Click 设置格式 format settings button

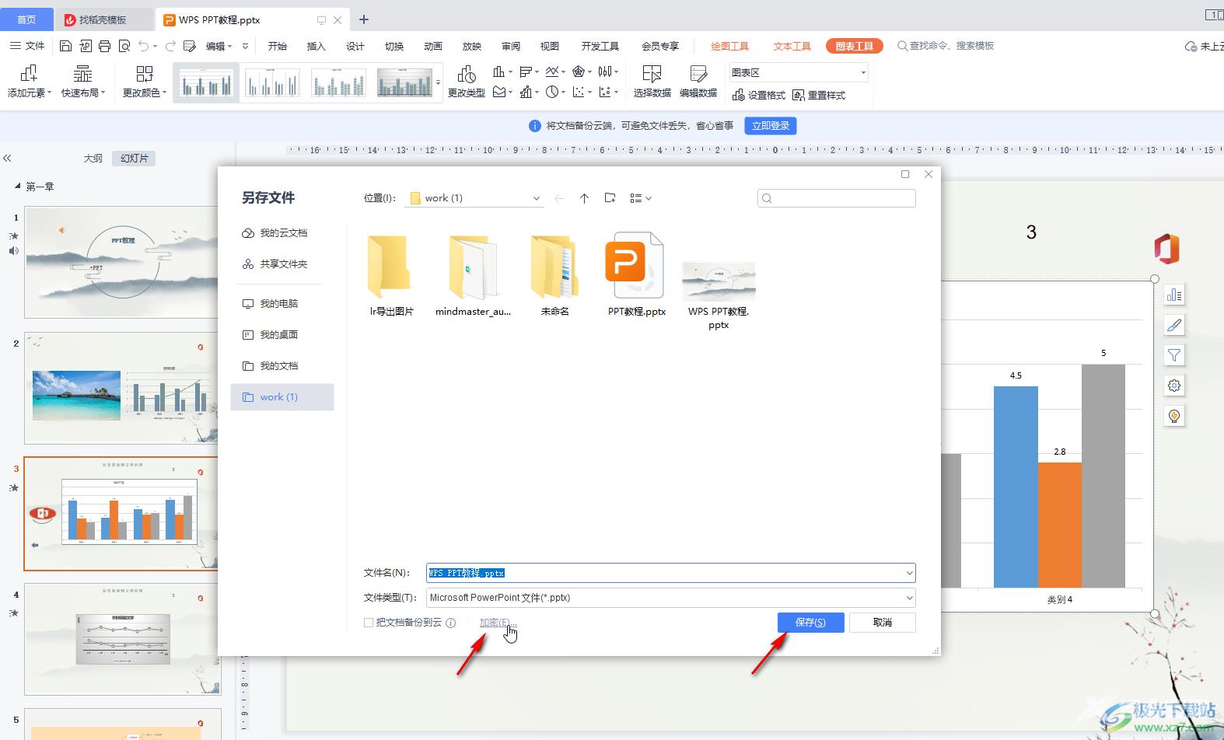(759, 95)
